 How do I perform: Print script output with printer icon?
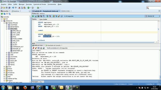coord(41,48)
